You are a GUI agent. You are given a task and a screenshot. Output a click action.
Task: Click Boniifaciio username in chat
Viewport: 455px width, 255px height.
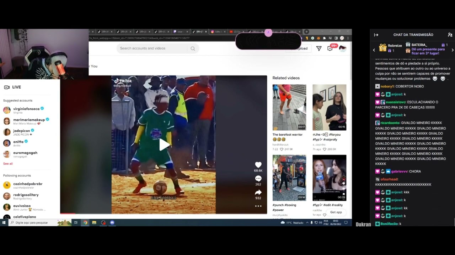[x=389, y=224]
